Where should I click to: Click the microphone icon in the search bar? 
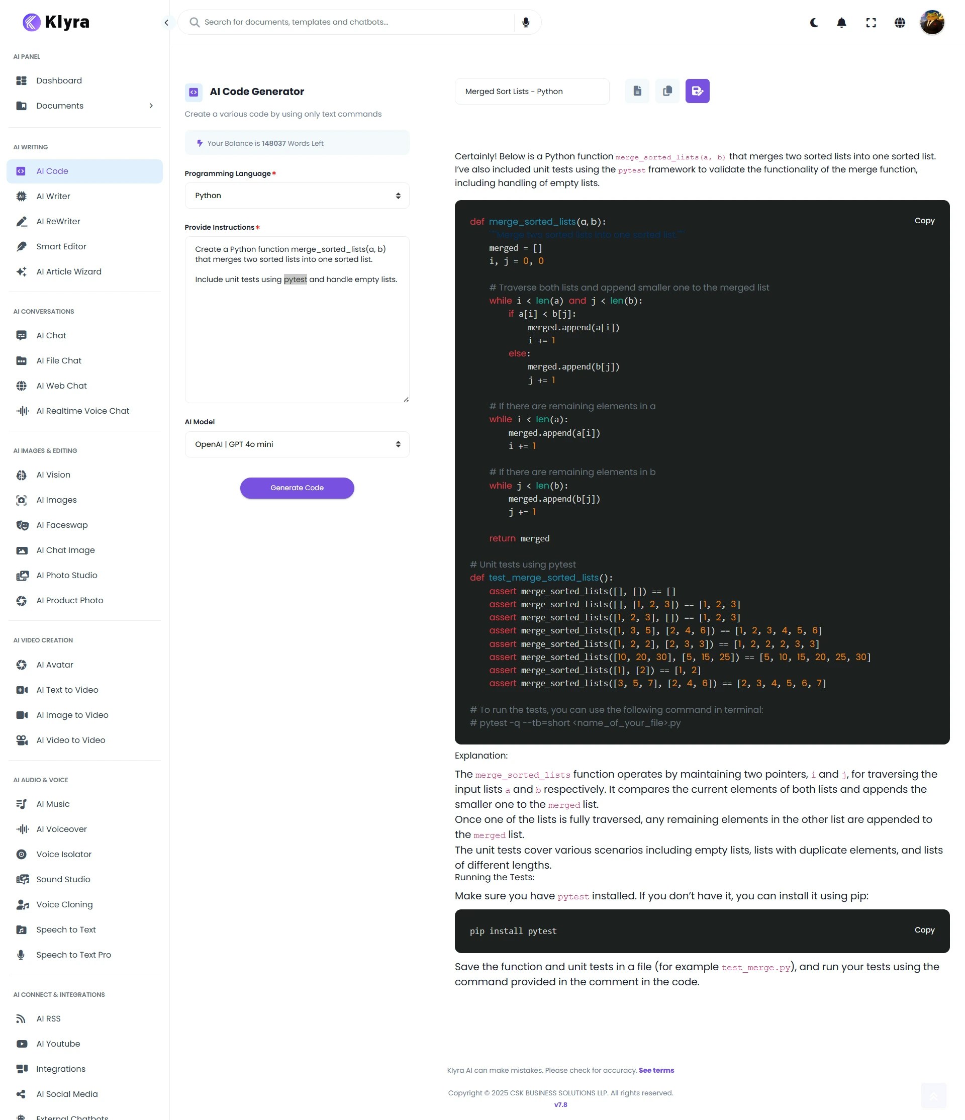click(x=525, y=22)
